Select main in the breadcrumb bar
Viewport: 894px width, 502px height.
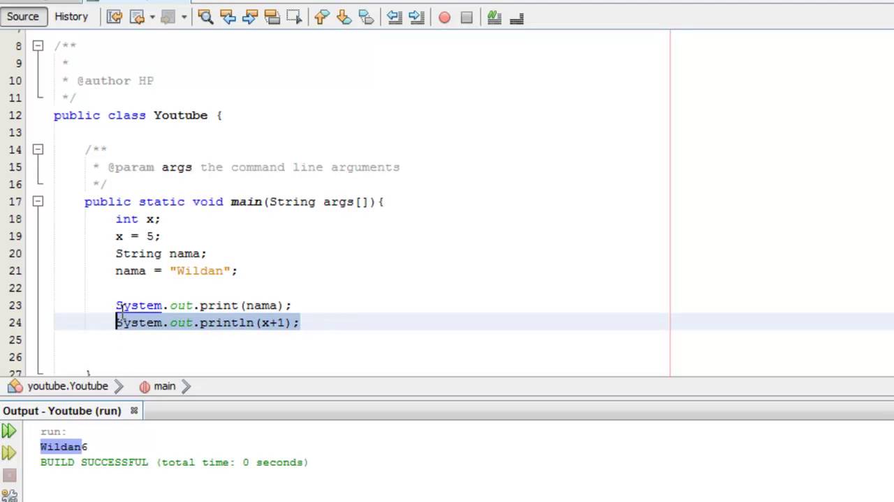click(165, 386)
